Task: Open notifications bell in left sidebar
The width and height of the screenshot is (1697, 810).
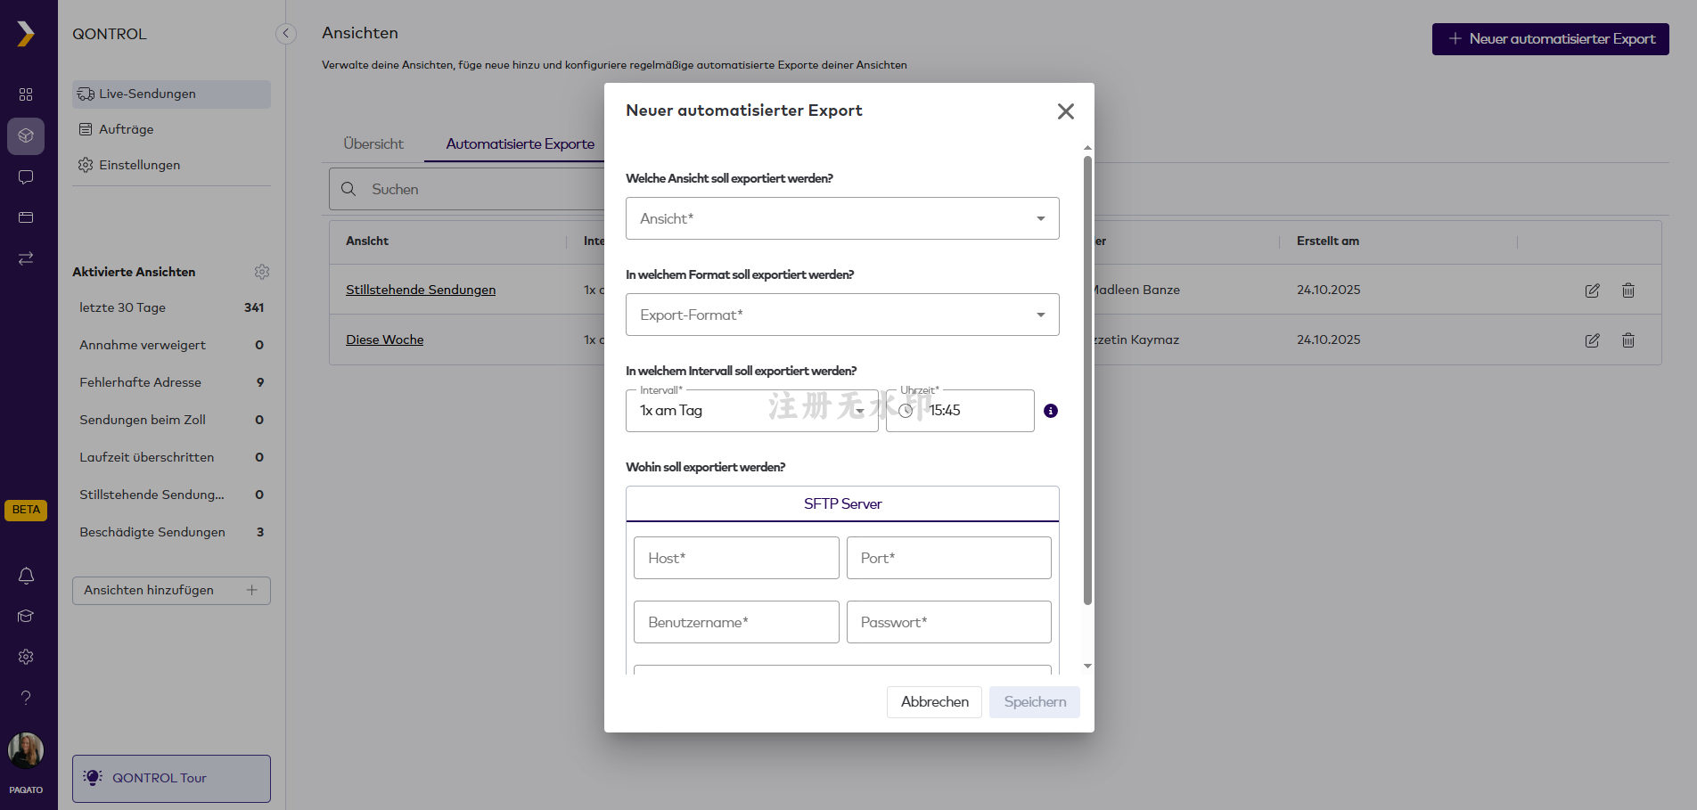Action: pyautogui.click(x=26, y=576)
